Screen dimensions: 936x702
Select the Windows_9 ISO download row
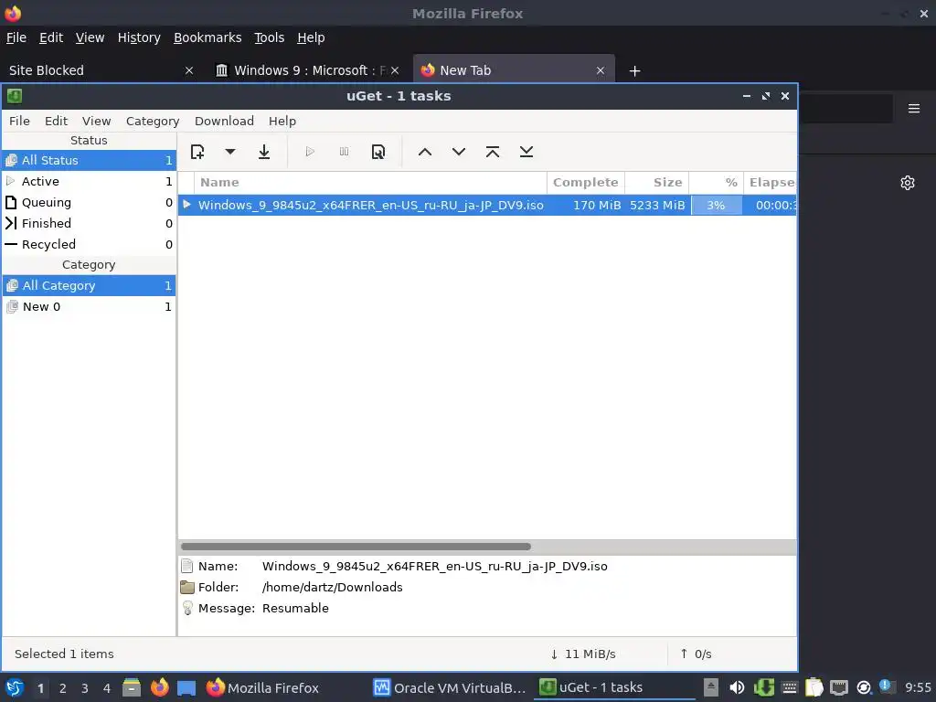pos(487,205)
